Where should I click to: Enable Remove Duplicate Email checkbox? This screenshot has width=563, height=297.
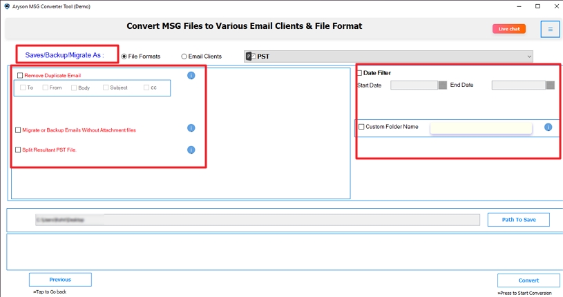20,75
